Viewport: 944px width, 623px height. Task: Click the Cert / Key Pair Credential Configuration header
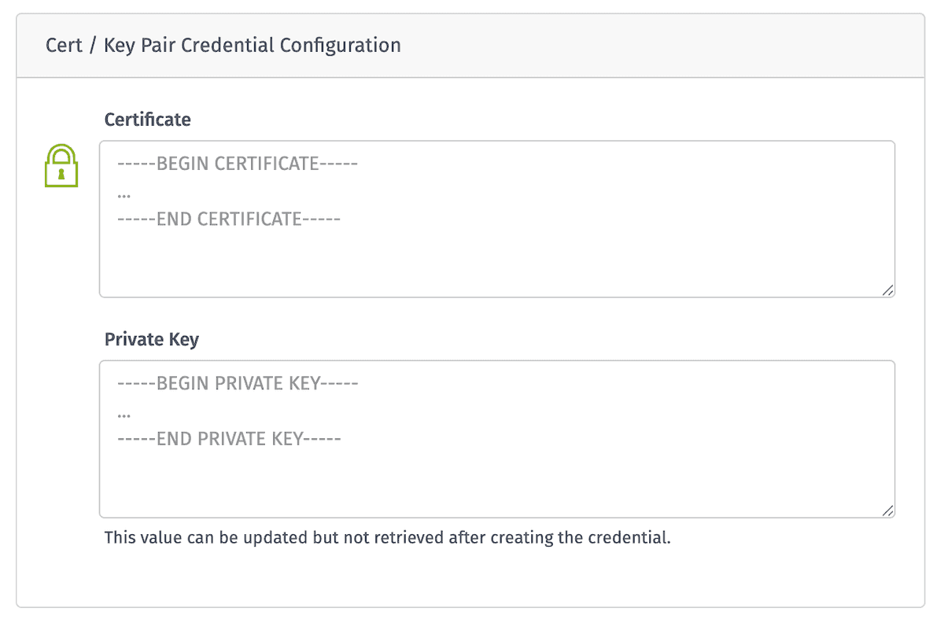tap(223, 45)
